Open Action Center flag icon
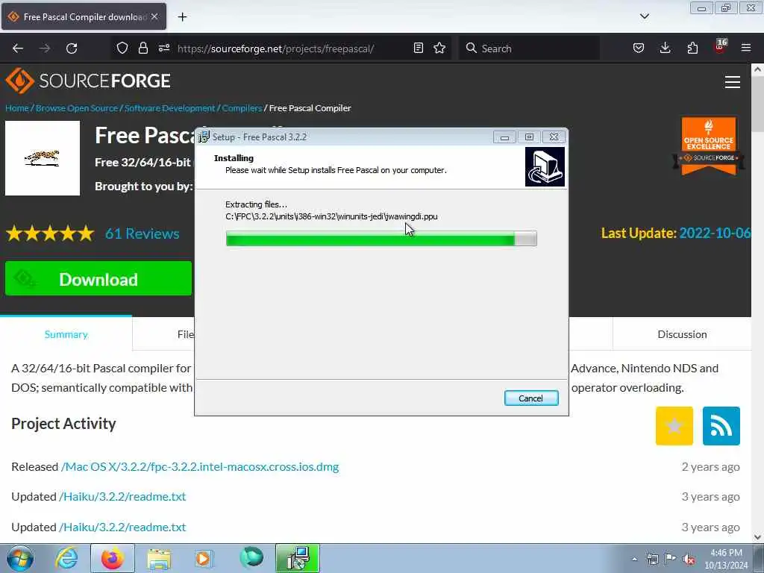 click(x=671, y=559)
